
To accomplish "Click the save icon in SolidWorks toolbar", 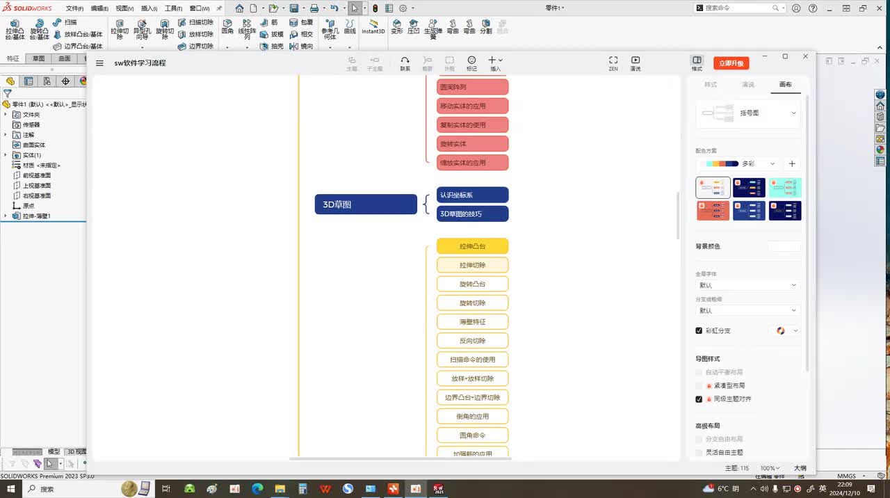I will [294, 8].
